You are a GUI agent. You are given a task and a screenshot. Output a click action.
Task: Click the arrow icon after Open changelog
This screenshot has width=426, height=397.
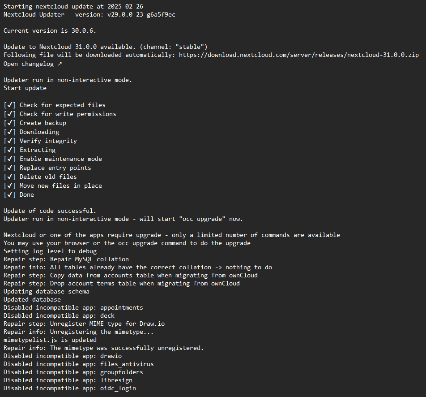pyautogui.click(x=60, y=64)
